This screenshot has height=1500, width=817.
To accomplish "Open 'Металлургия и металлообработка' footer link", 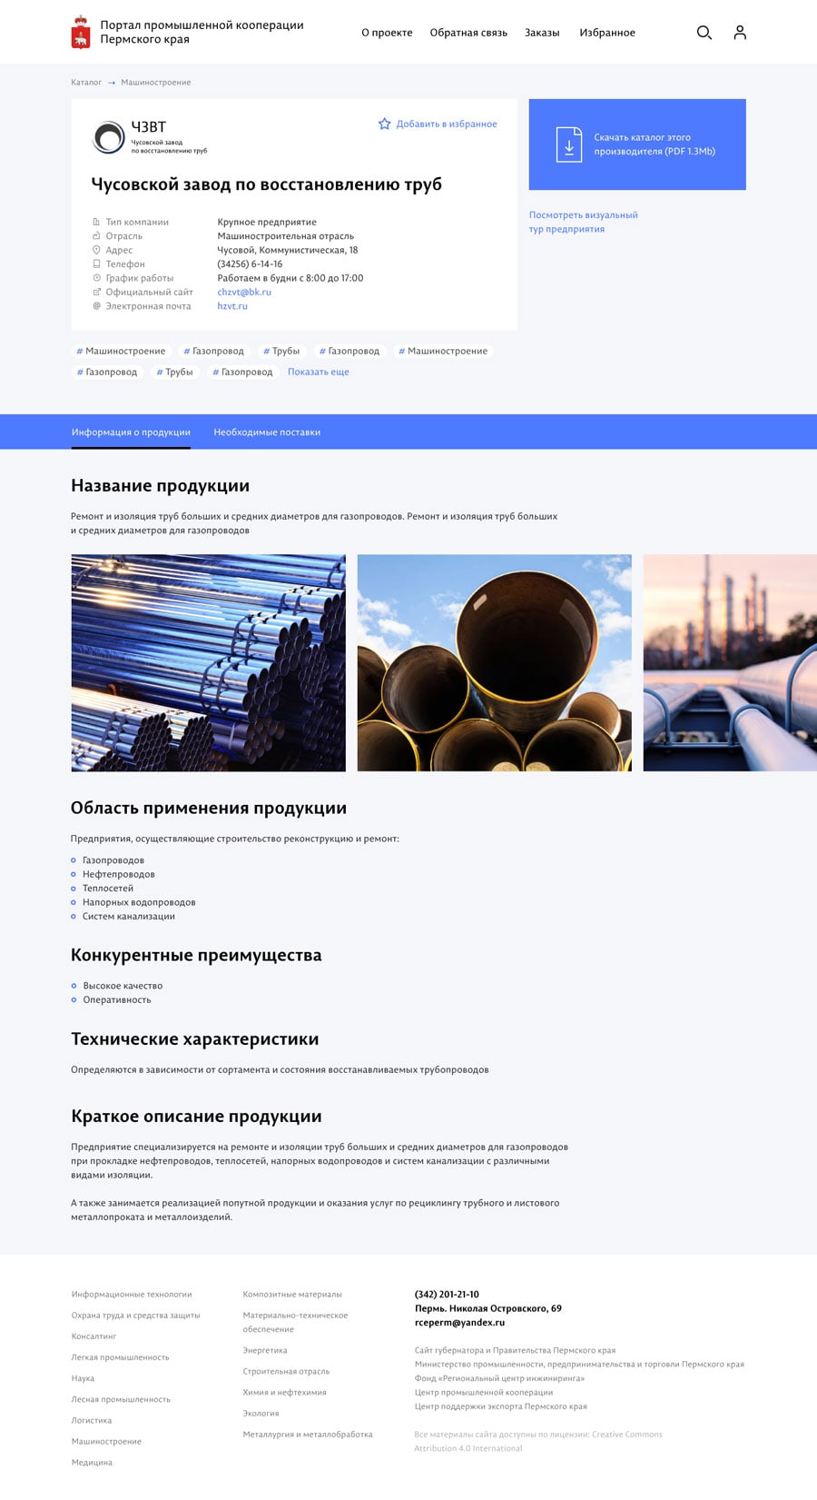I will (x=308, y=1435).
